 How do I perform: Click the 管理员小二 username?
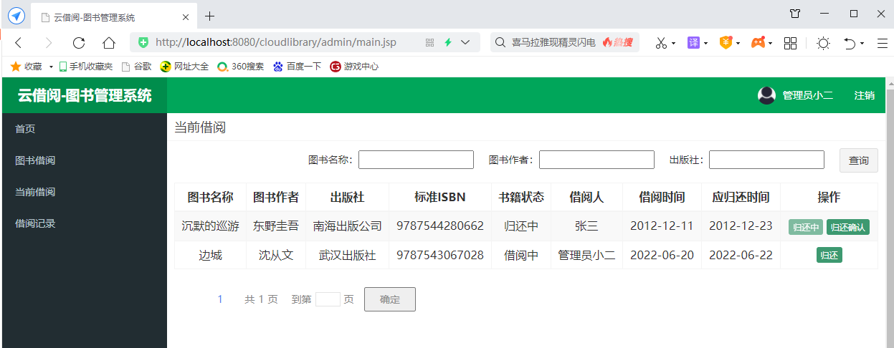coord(807,95)
